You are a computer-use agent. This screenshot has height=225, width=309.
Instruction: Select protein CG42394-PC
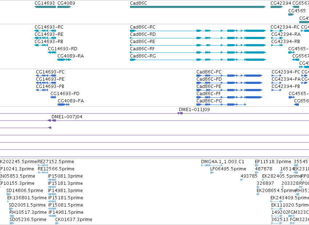[x=286, y=72]
